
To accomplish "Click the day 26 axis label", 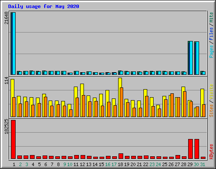I will (171, 164).
